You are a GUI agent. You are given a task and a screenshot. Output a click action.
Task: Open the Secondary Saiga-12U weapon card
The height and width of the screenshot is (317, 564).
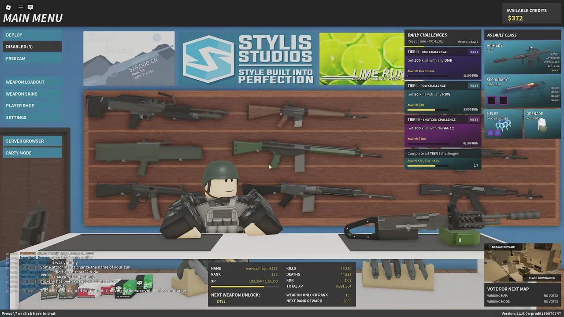tap(523, 91)
